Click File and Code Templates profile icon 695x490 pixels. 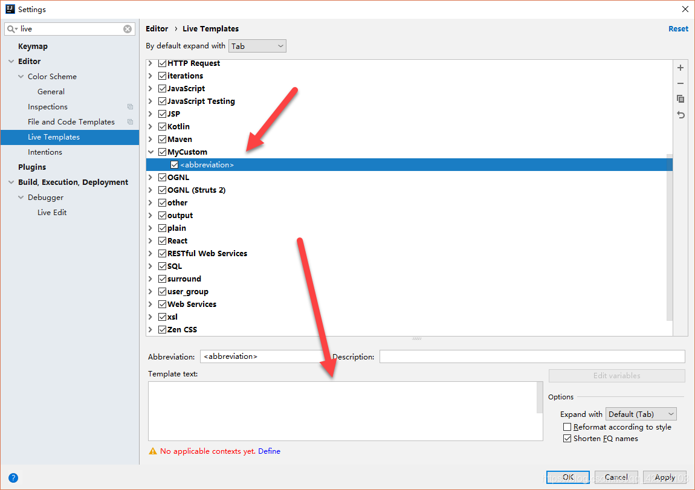tap(130, 122)
